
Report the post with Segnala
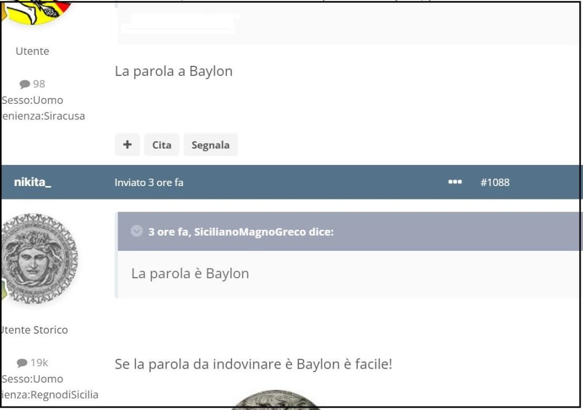210,145
